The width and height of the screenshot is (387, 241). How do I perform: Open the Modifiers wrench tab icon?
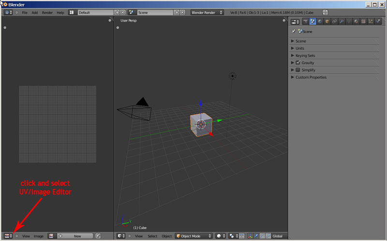click(x=342, y=22)
